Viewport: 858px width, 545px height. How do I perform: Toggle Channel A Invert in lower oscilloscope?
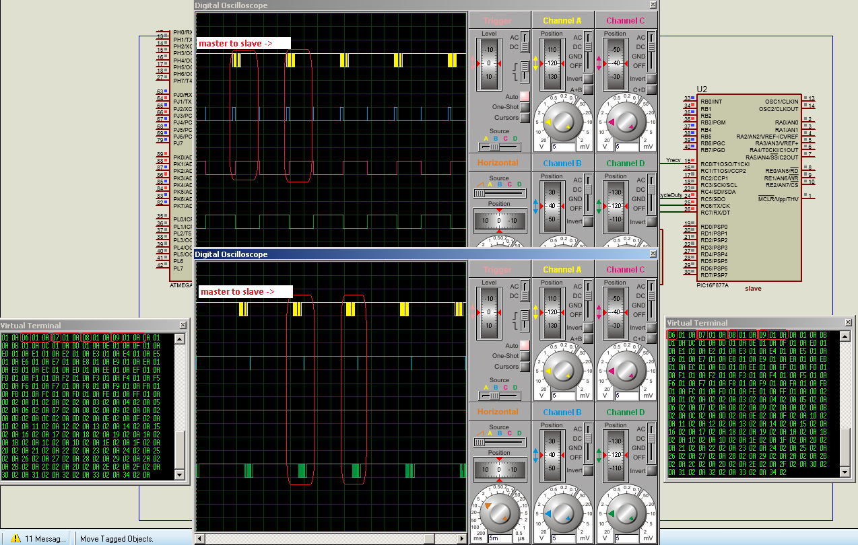(x=588, y=328)
